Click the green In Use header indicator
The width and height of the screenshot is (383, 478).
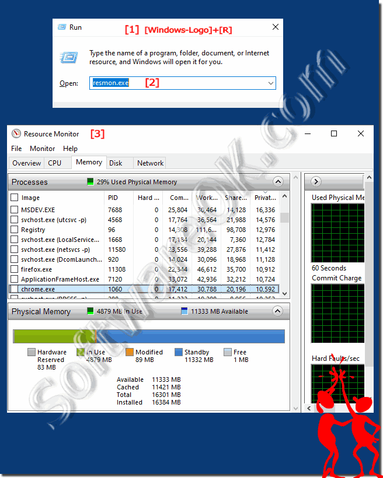pyautogui.click(x=90, y=311)
